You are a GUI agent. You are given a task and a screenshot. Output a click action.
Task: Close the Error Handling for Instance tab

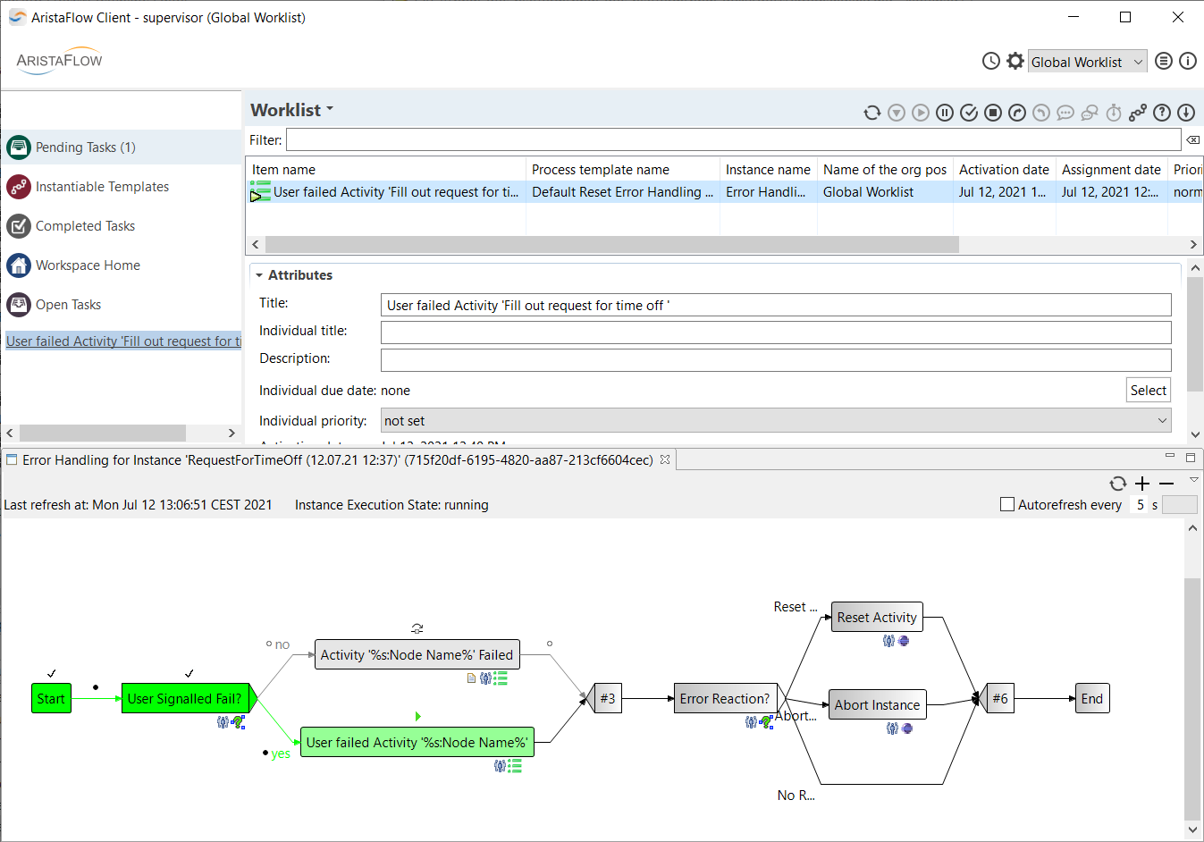tap(665, 459)
